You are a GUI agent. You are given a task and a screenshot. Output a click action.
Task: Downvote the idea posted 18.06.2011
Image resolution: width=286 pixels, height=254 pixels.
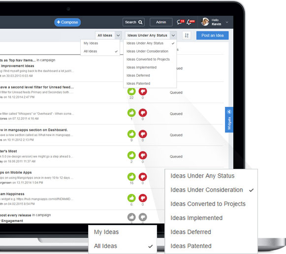click(143, 156)
